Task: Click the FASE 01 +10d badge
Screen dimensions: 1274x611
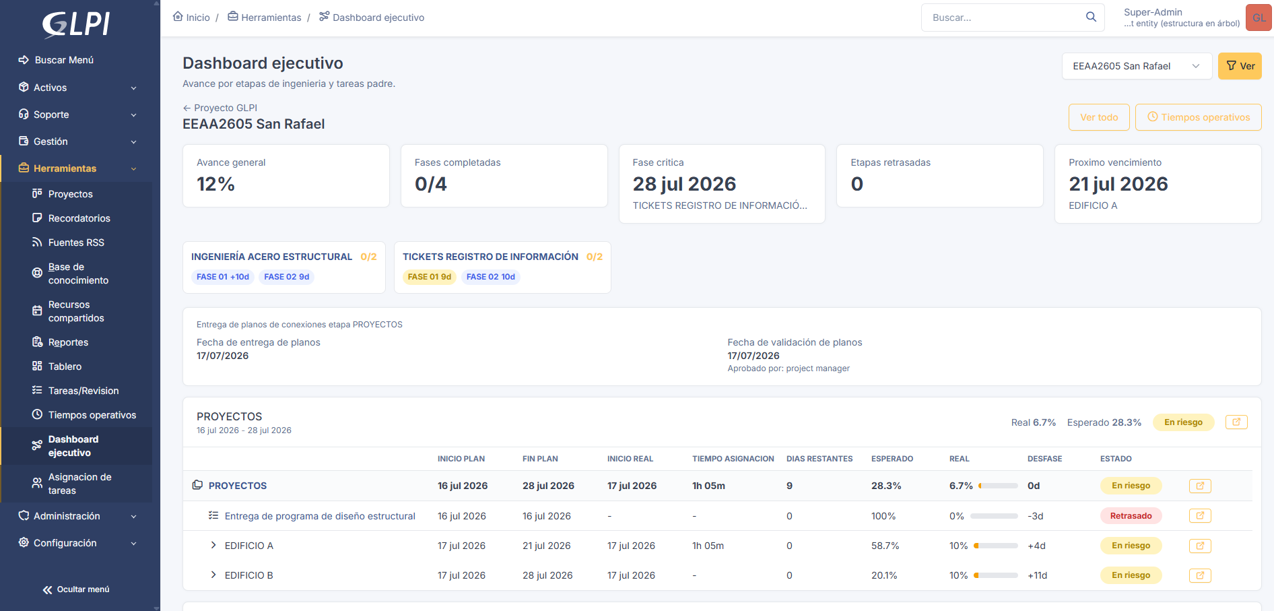Action: click(223, 277)
